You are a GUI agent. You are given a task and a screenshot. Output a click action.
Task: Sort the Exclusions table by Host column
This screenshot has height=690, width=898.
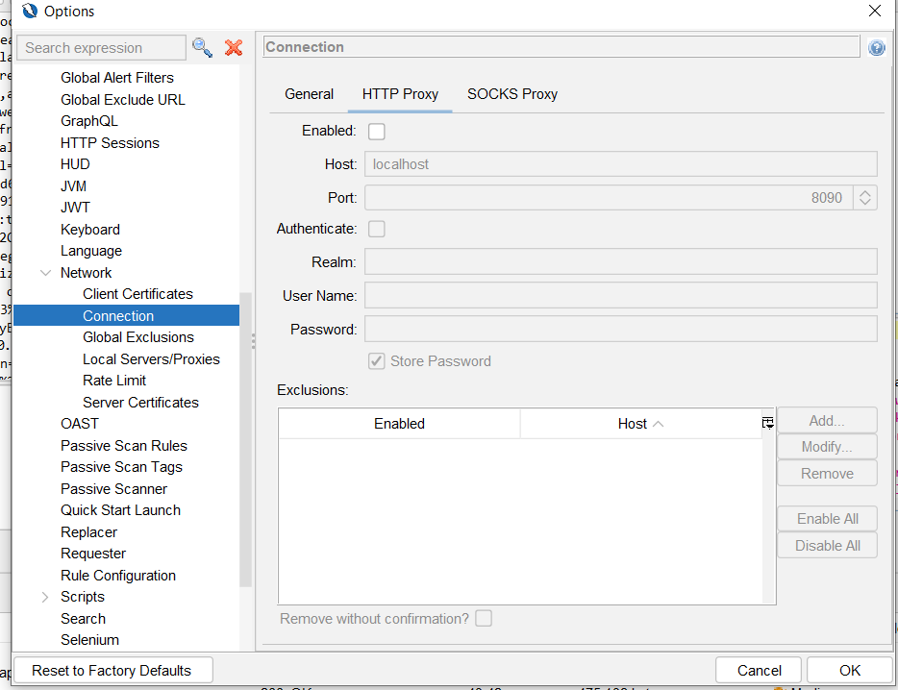[x=640, y=424]
